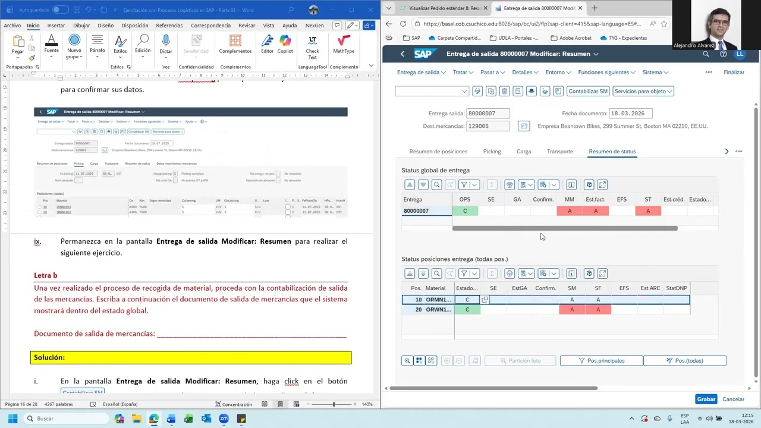Click search icon in Status posiciones toolbar
The width and height of the screenshot is (761, 428).
(437, 273)
